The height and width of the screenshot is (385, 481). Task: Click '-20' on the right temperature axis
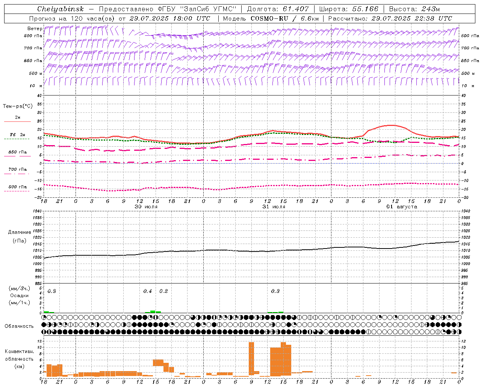(x=465, y=198)
